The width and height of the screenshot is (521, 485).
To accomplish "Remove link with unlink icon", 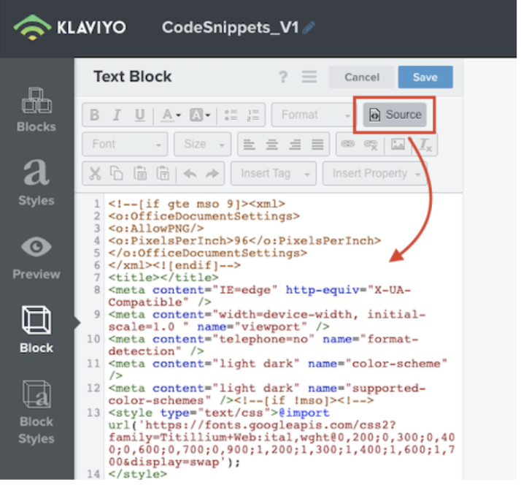I will click(371, 145).
